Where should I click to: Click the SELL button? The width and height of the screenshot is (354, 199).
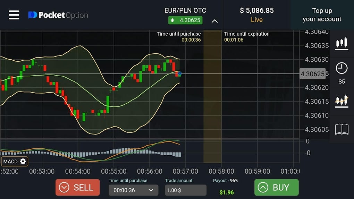click(x=78, y=187)
